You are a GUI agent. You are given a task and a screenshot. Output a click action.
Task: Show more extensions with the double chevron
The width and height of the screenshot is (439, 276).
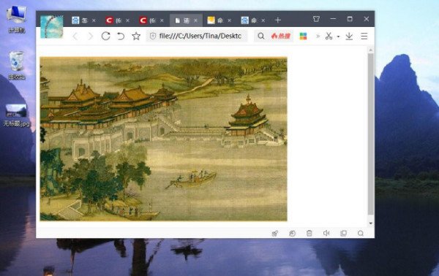[x=318, y=36]
